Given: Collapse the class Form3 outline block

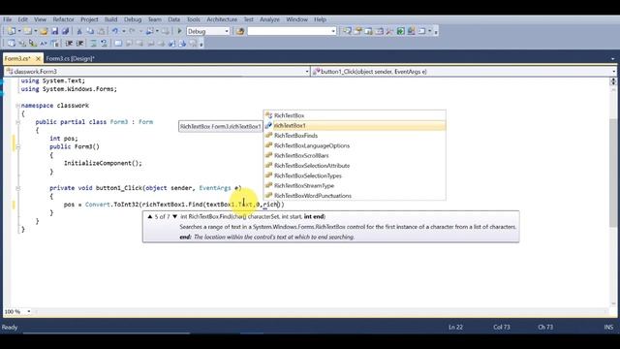Looking at the screenshot, I should click(x=17, y=122).
